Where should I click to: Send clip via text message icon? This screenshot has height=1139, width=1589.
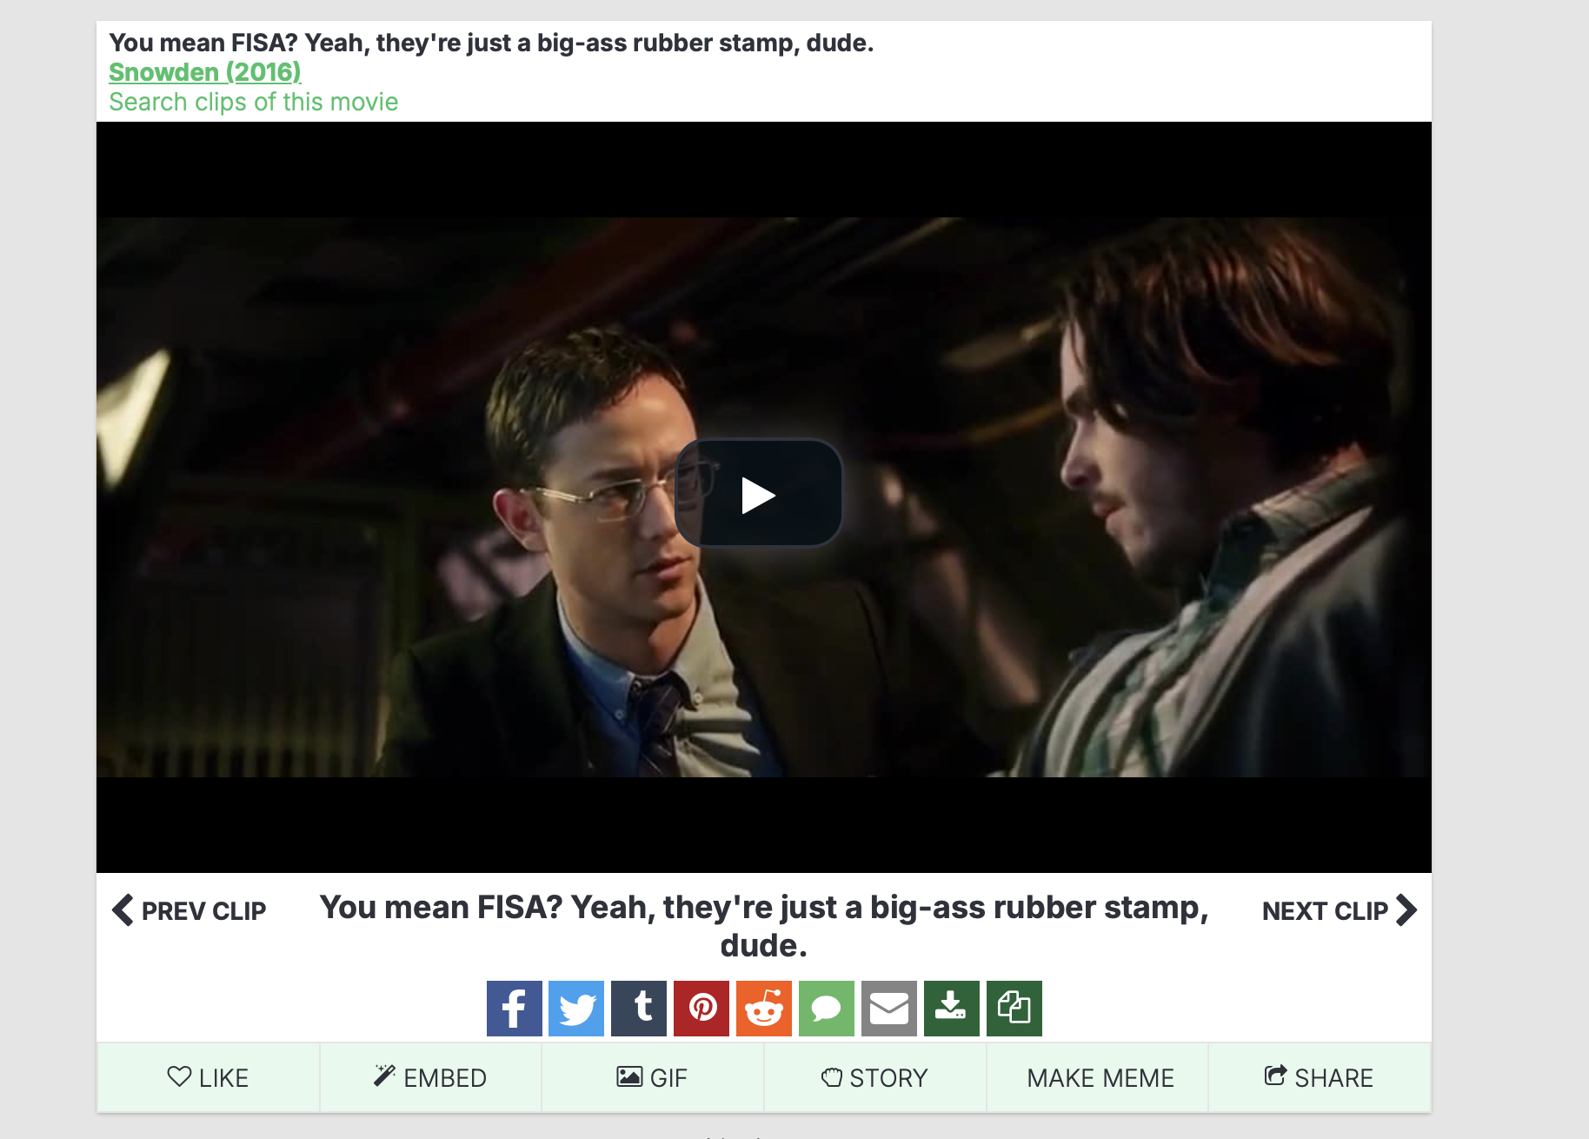(827, 1009)
